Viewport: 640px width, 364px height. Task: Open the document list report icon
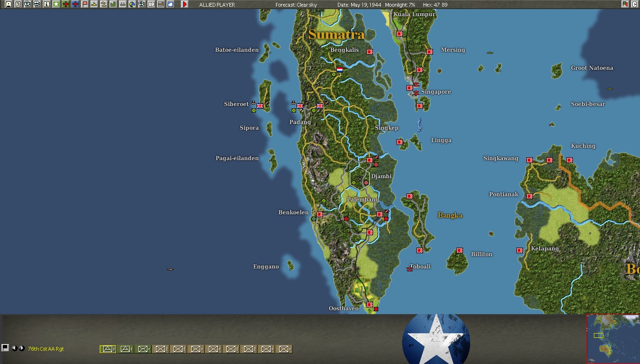point(18,4)
